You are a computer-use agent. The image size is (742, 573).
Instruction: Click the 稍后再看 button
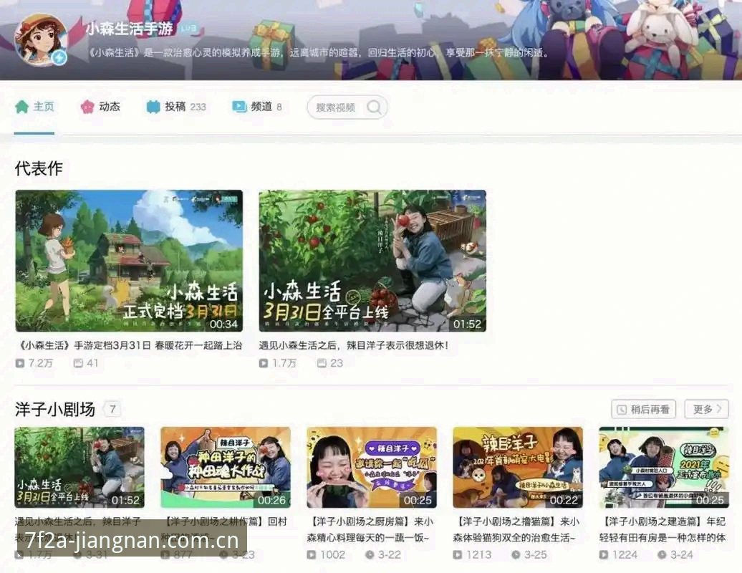(644, 409)
